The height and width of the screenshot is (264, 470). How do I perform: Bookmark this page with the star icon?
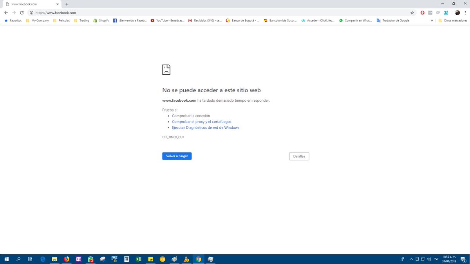412,13
